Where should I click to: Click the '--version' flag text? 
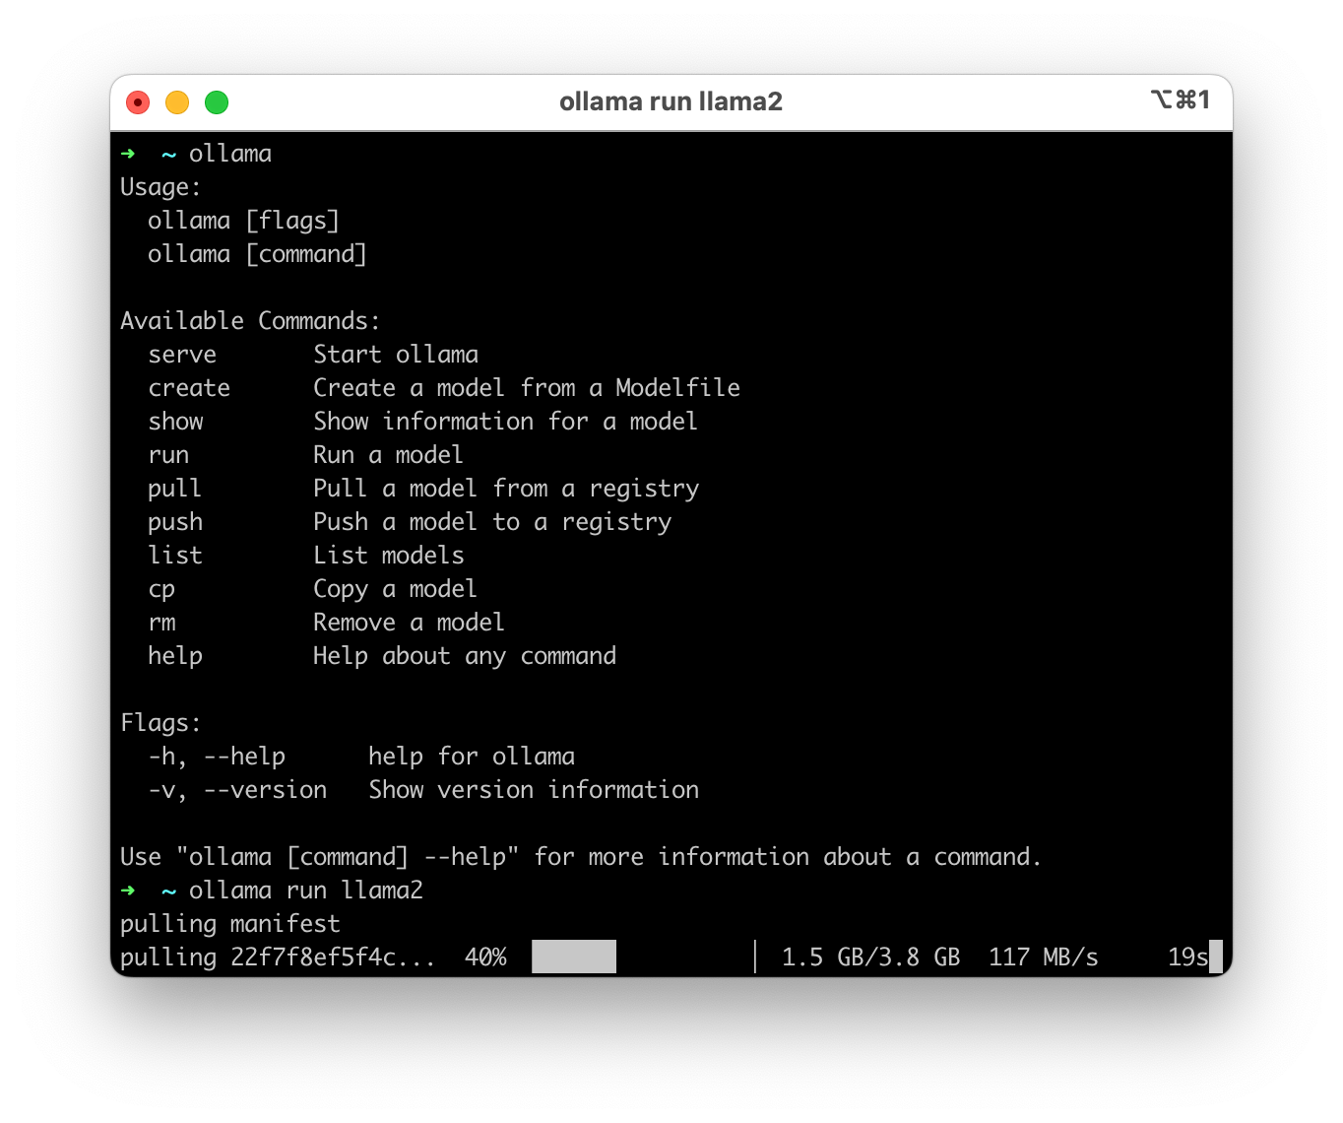click(265, 790)
